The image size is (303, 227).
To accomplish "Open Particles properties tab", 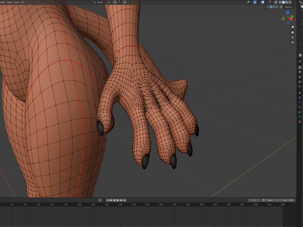I will (x=300, y=102).
